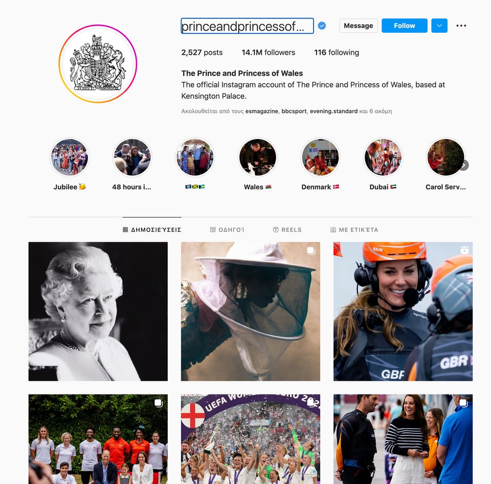The height and width of the screenshot is (484, 491).
Task: Click the blue verified badge icon
Action: (322, 26)
